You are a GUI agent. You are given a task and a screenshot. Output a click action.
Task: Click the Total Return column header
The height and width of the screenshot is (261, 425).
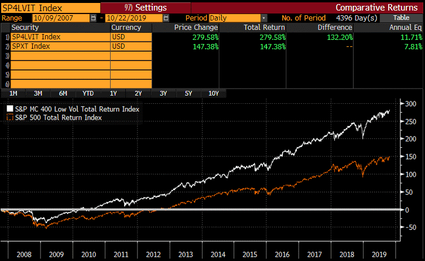[253, 28]
